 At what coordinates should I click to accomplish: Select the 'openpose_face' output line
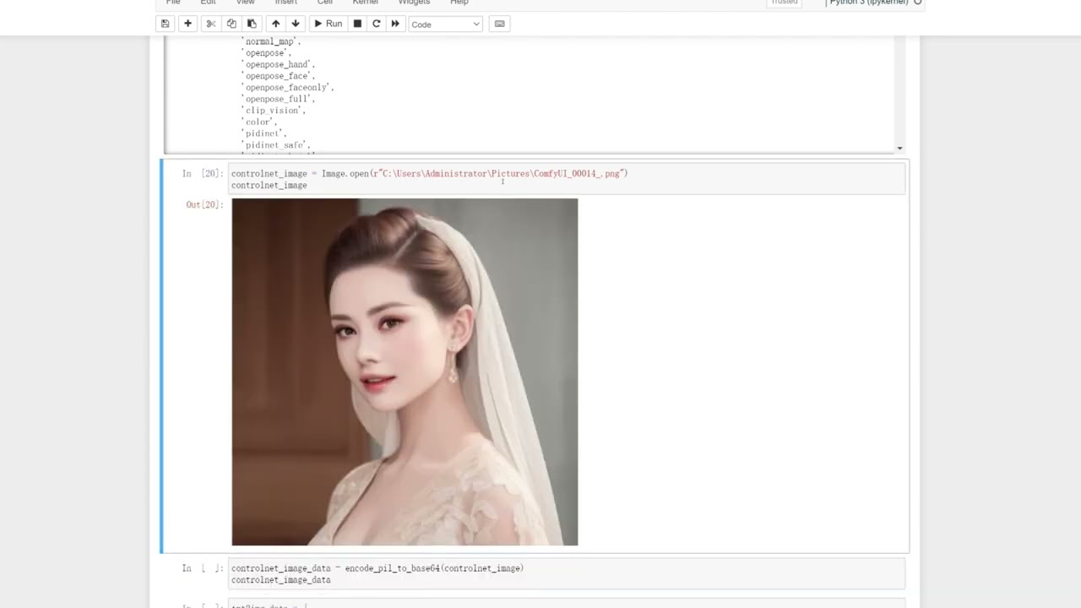[278, 76]
